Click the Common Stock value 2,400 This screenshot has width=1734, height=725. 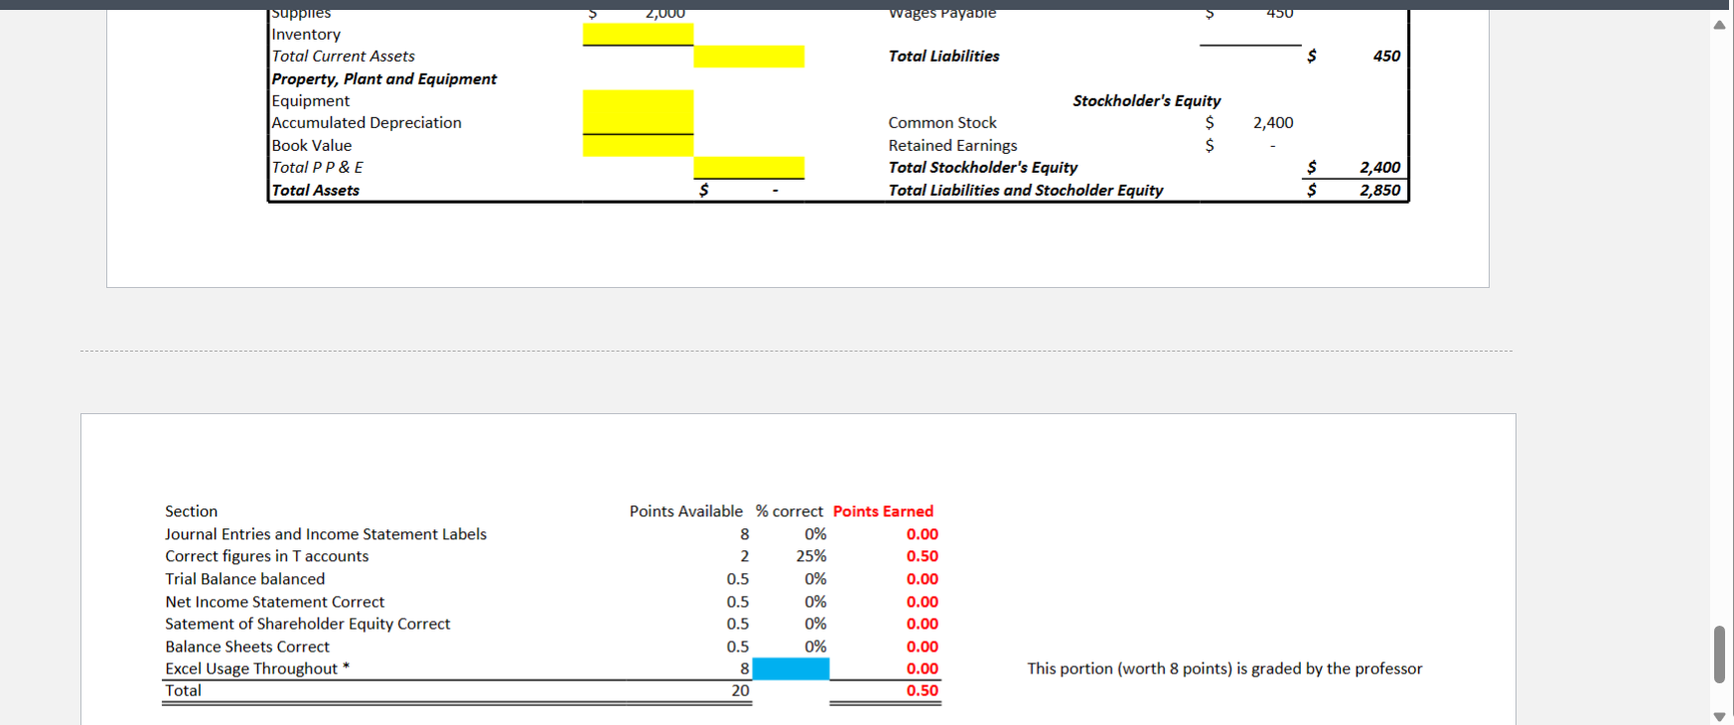click(x=1273, y=122)
